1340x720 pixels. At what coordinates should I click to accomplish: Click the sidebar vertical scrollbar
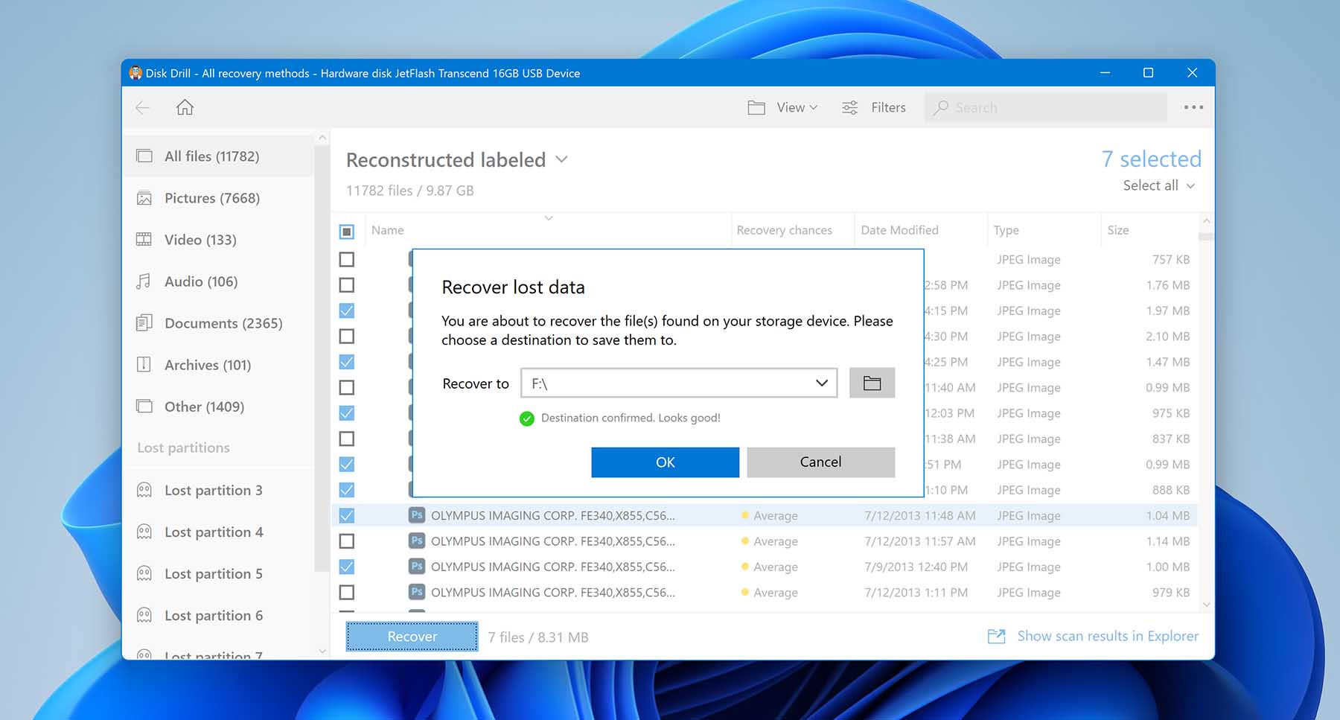[322, 357]
